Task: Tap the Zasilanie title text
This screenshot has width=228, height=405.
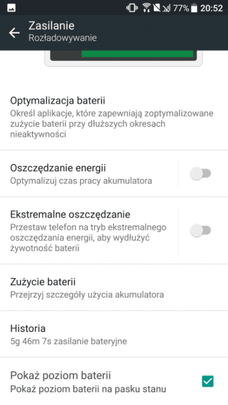Action: coord(51,26)
